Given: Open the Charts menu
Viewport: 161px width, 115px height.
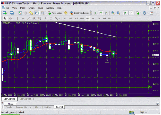Looking at the screenshot, I should pyautogui.click(x=31, y=8).
